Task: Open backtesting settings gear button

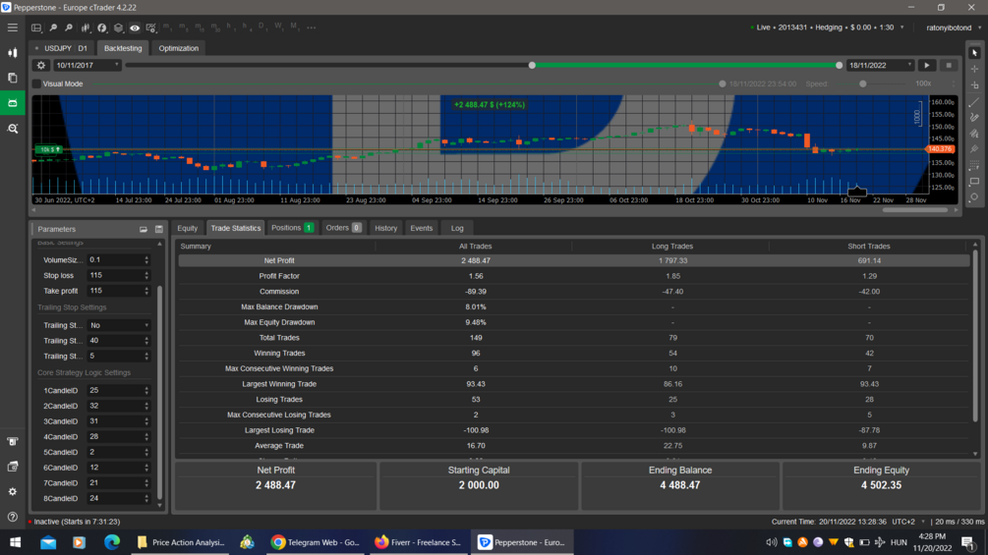Action: point(41,66)
